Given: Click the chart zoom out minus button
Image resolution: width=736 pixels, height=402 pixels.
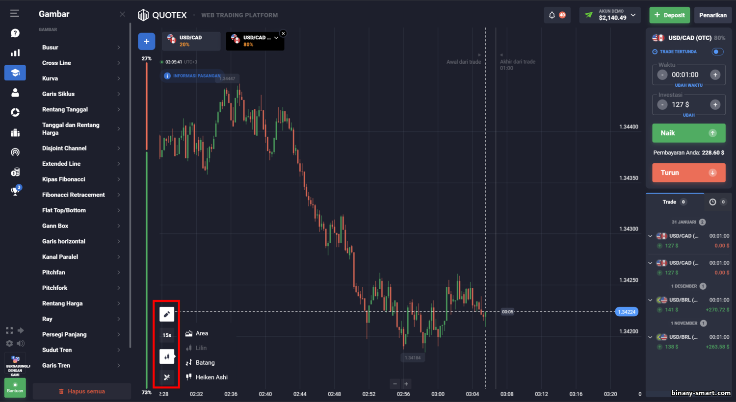Looking at the screenshot, I should (395, 384).
